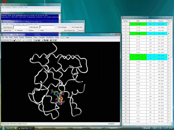Image resolution: width=174 pixels, height=130 pixels.
Task: Enable the Show Hydrogens checkbox
Action: pyautogui.click(x=57, y=27)
